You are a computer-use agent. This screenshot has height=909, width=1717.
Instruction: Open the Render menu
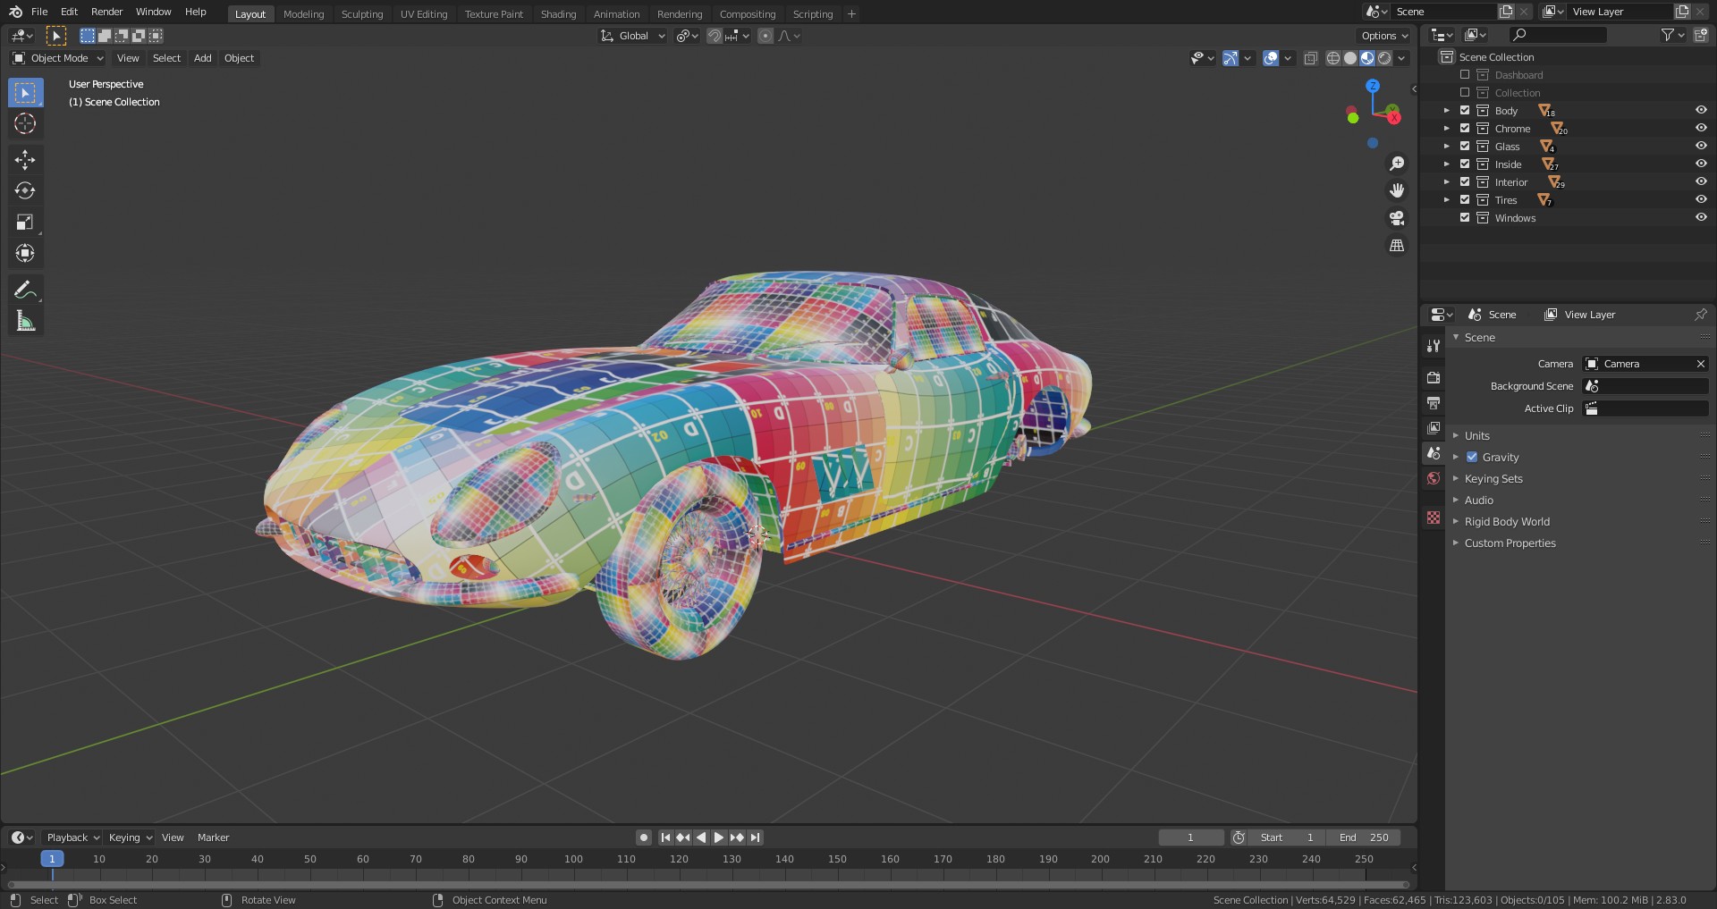[x=106, y=12]
